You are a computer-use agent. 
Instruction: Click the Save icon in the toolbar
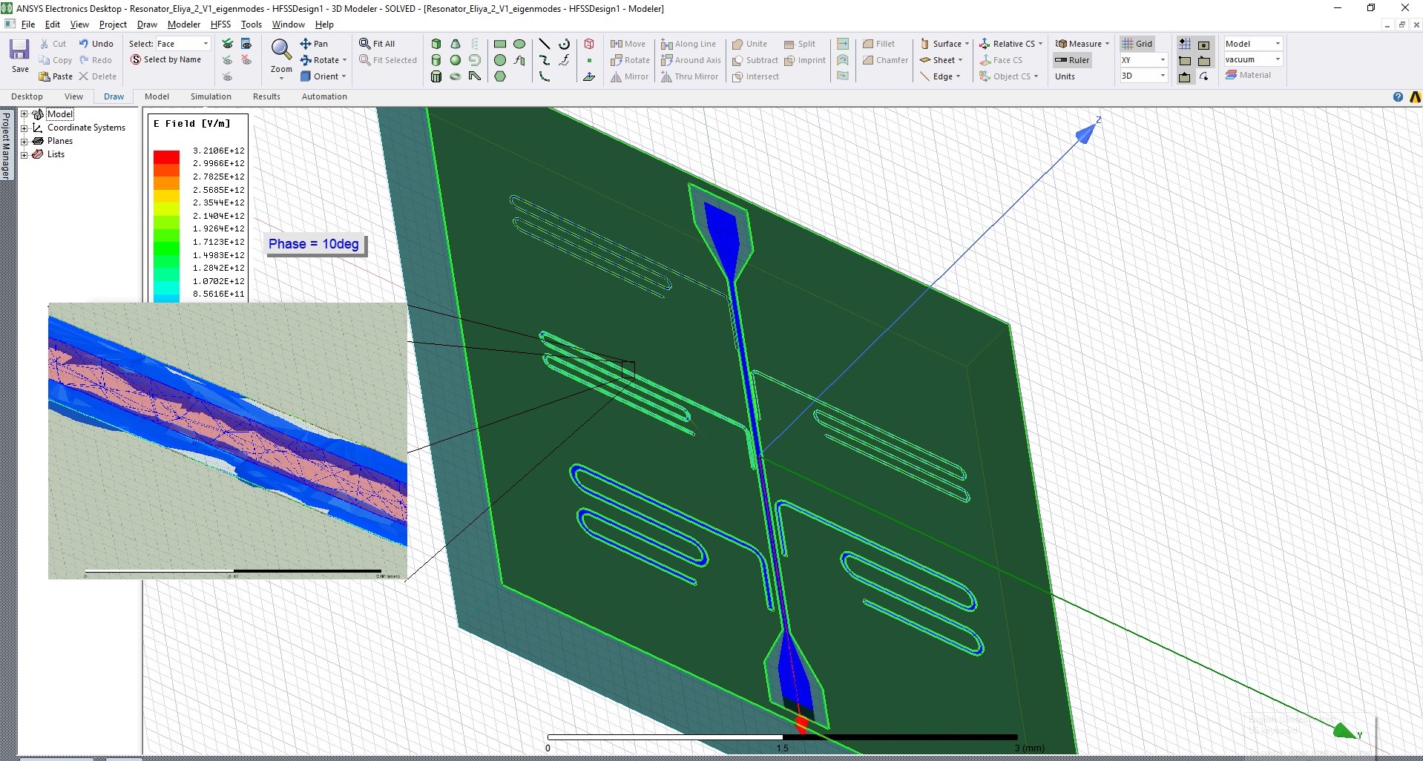point(19,50)
